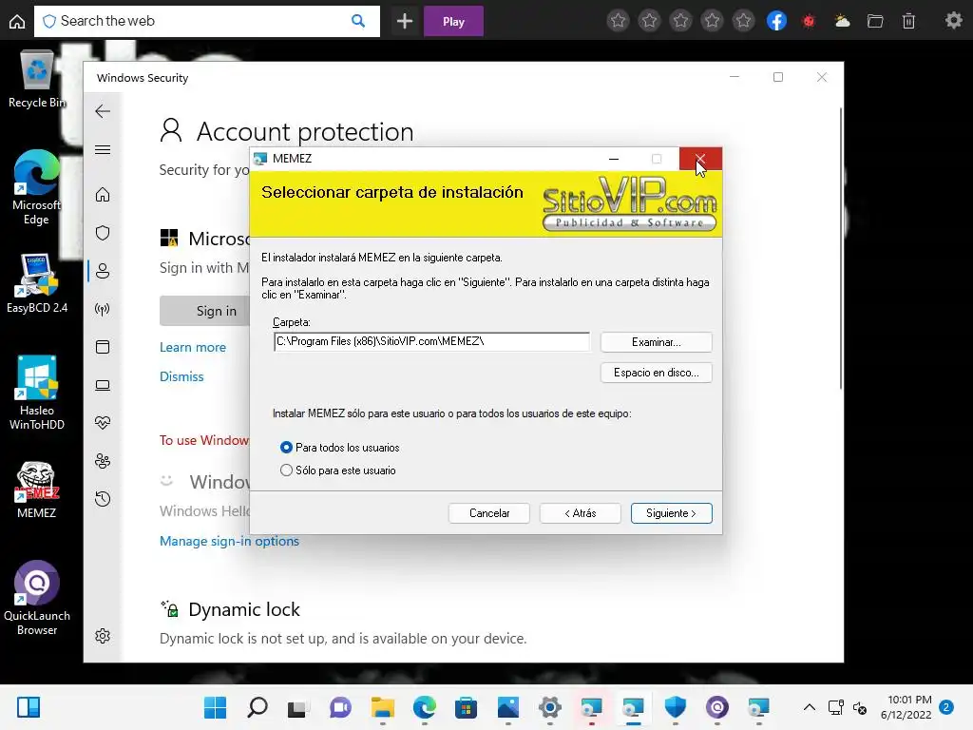Click the Windows Security scrollbar

tap(840, 248)
